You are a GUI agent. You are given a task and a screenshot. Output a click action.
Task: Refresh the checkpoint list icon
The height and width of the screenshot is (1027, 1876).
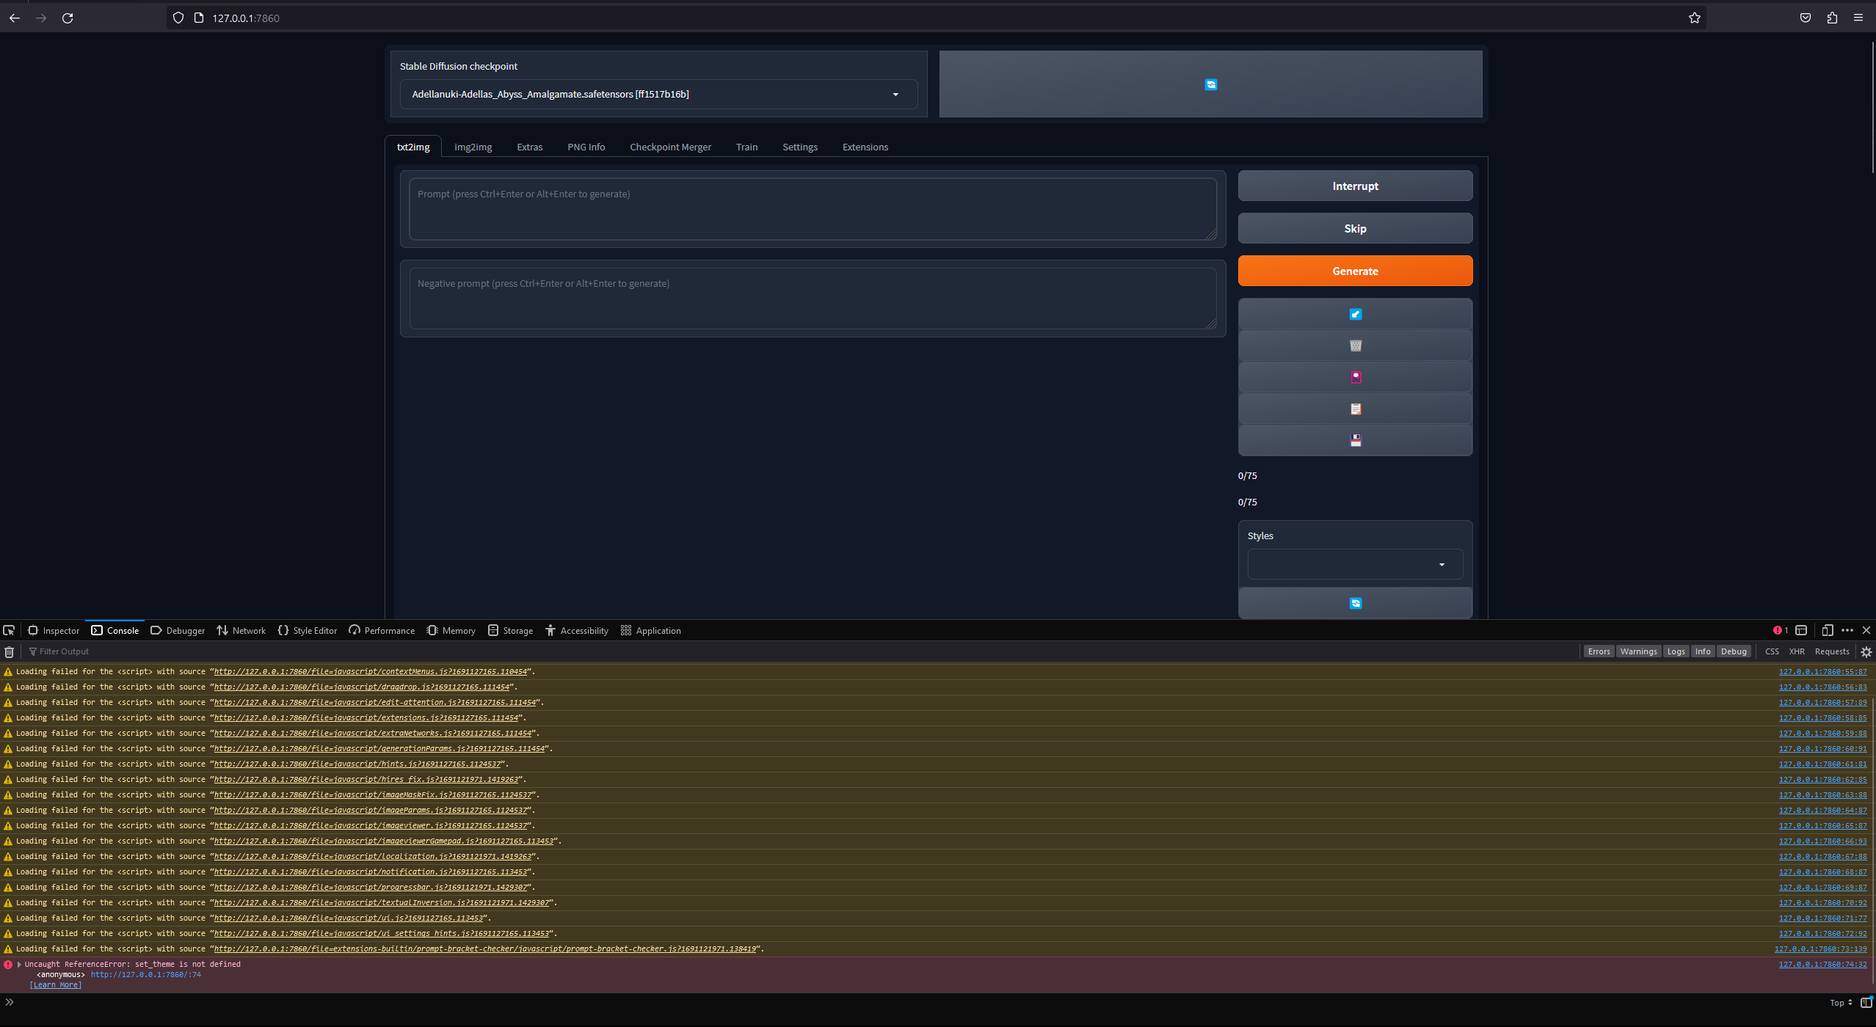[1210, 84]
